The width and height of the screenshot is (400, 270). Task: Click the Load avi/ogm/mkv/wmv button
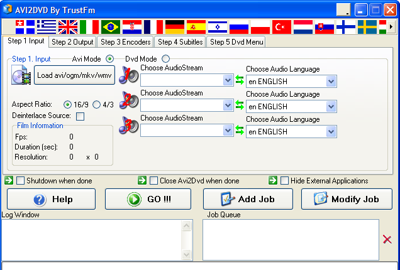point(74,75)
